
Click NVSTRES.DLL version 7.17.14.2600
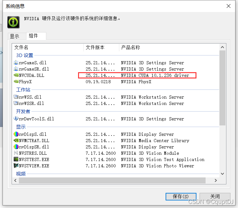pos(101,153)
